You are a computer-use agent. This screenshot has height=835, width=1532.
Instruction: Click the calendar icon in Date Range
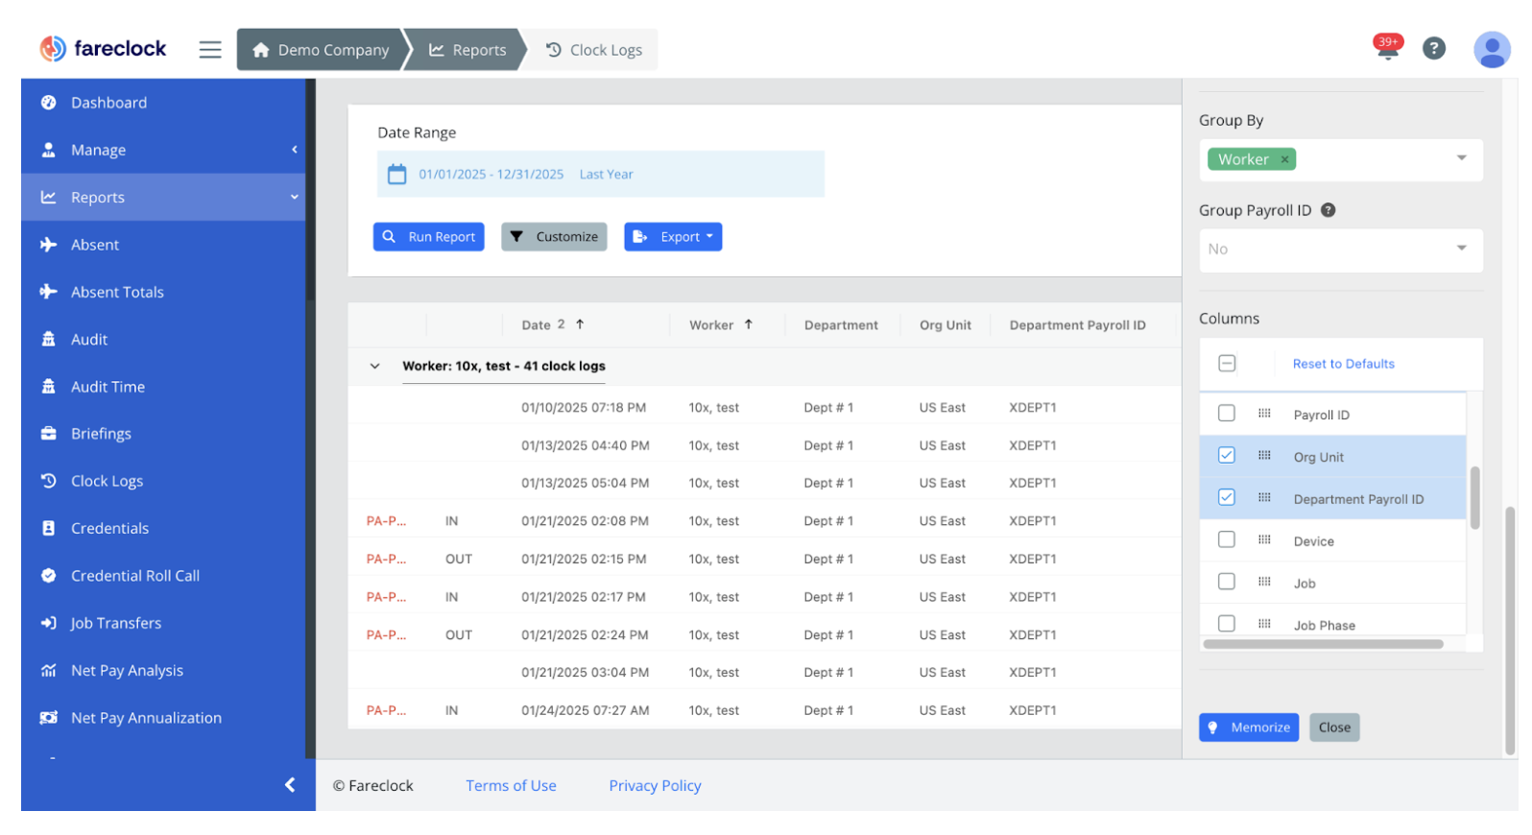[x=396, y=175]
